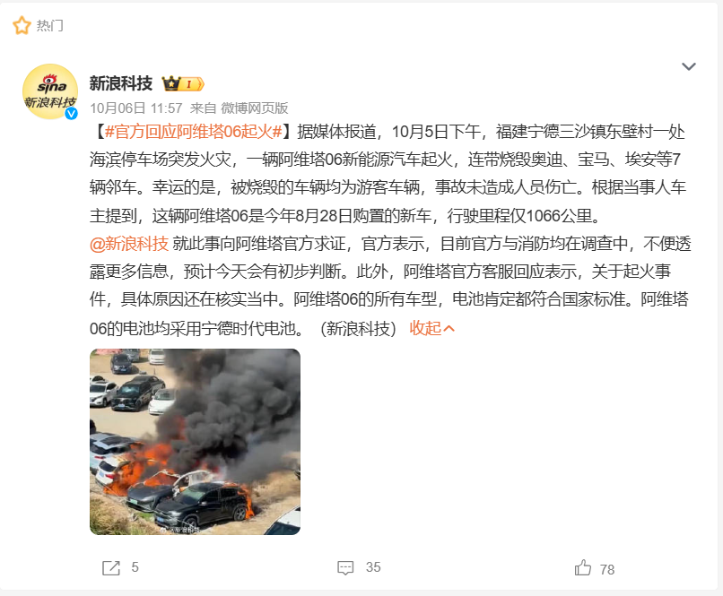723x596 pixels.
Task: Click the 微博网页版 source link
Action: [x=255, y=108]
